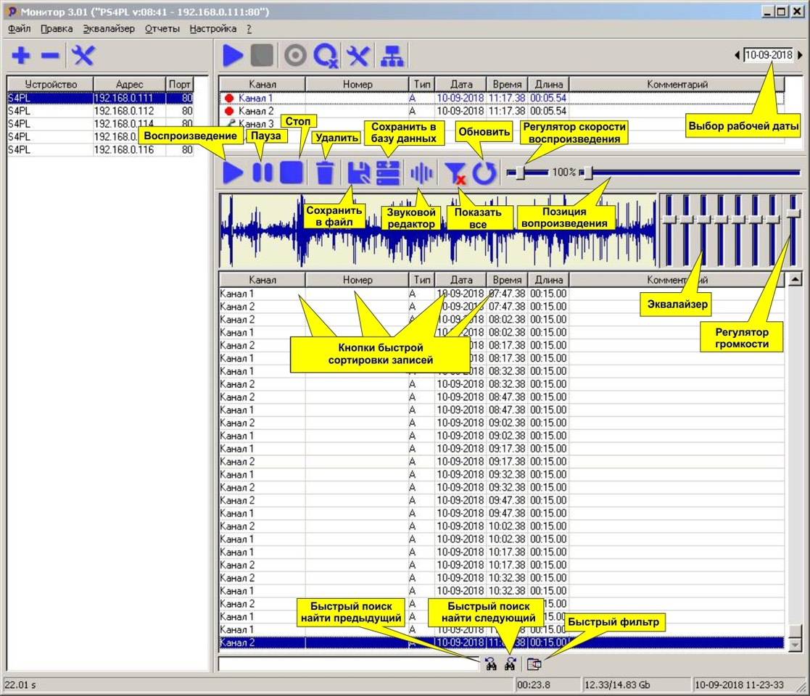810x696 pixels.
Task: Save the recording to the database
Action: pos(388,173)
